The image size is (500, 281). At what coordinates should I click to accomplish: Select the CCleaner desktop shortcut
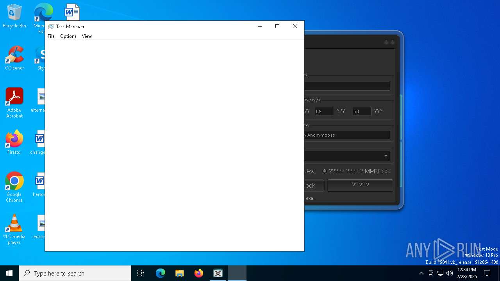point(14,58)
